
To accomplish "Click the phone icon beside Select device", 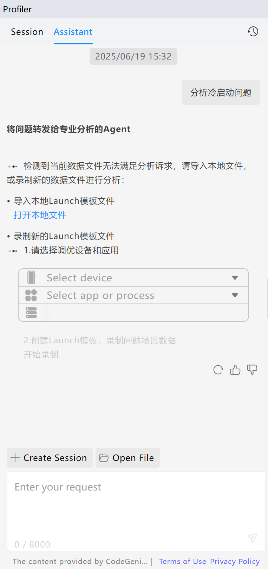I will click(31, 277).
